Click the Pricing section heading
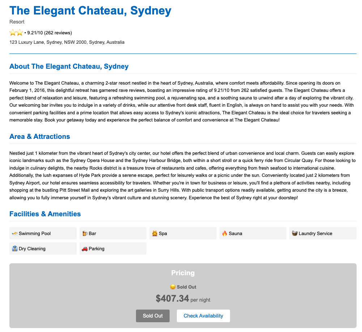Screen dimensions: 362x332 (183, 273)
